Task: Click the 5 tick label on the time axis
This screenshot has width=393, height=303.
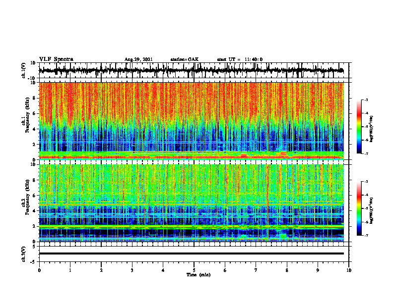Action: click(x=194, y=270)
